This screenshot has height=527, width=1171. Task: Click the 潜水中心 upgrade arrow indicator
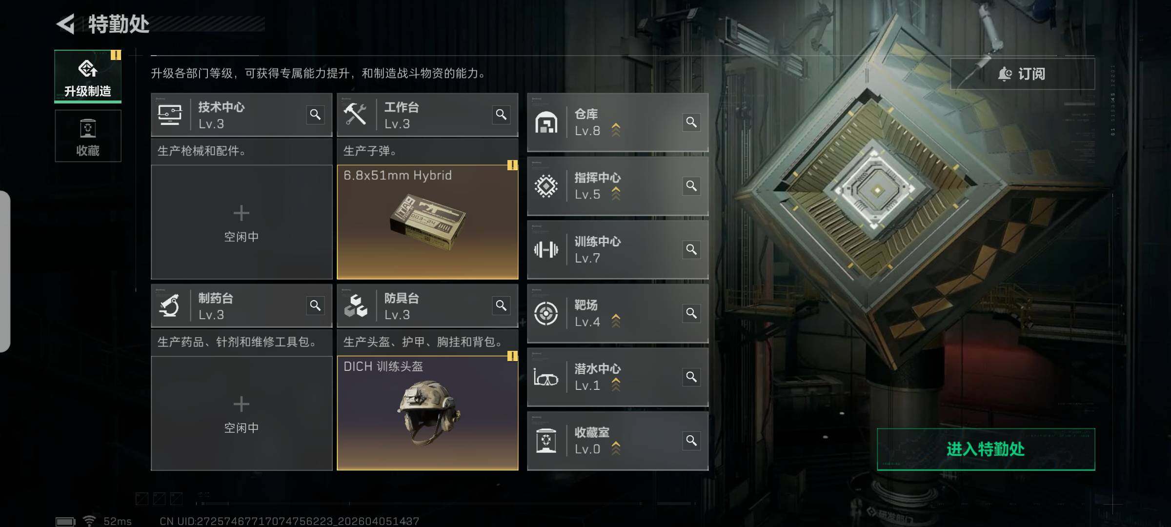[616, 385]
